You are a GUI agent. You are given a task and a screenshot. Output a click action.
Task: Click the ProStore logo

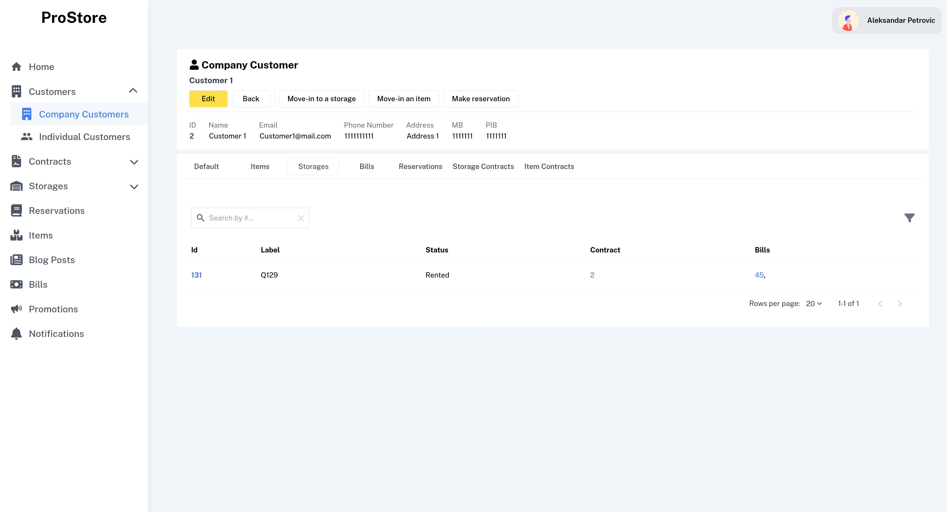[74, 18]
